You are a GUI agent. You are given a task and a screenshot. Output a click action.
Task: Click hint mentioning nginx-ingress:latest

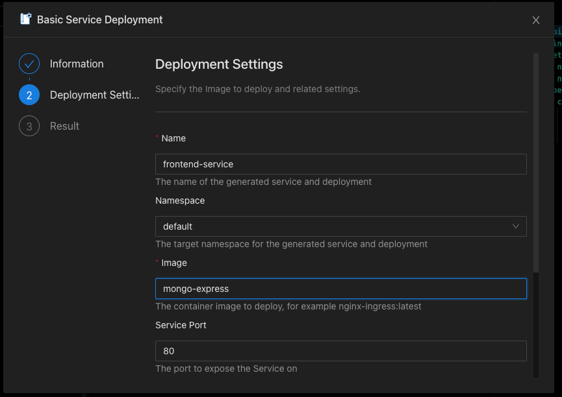point(288,306)
